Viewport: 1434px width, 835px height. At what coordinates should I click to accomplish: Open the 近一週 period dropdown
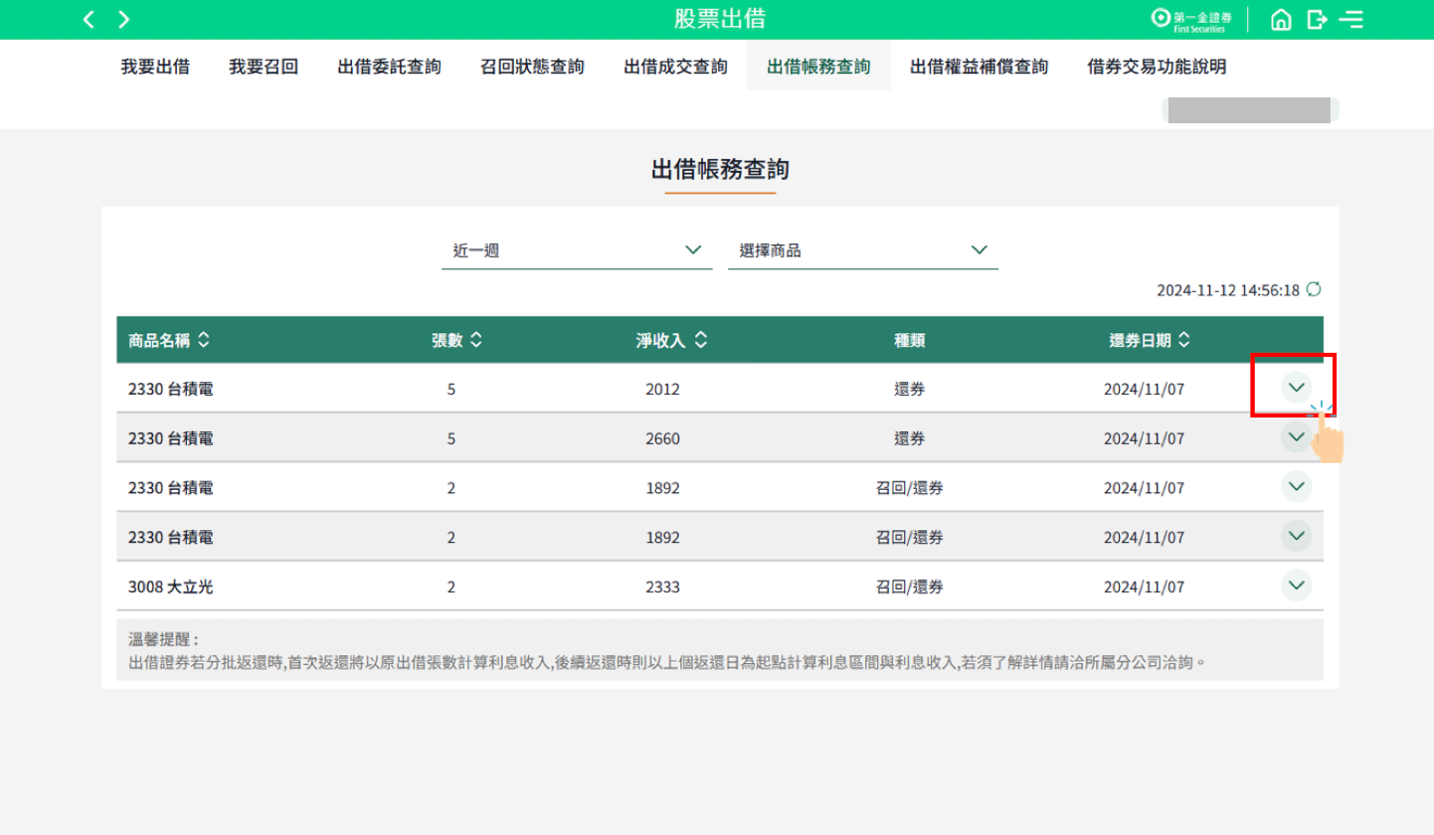(x=577, y=250)
